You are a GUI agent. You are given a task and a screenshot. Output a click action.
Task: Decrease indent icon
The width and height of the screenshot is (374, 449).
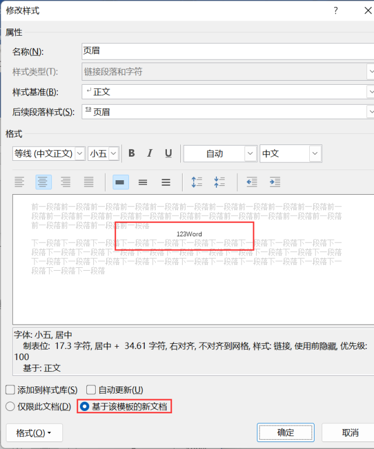(251, 182)
